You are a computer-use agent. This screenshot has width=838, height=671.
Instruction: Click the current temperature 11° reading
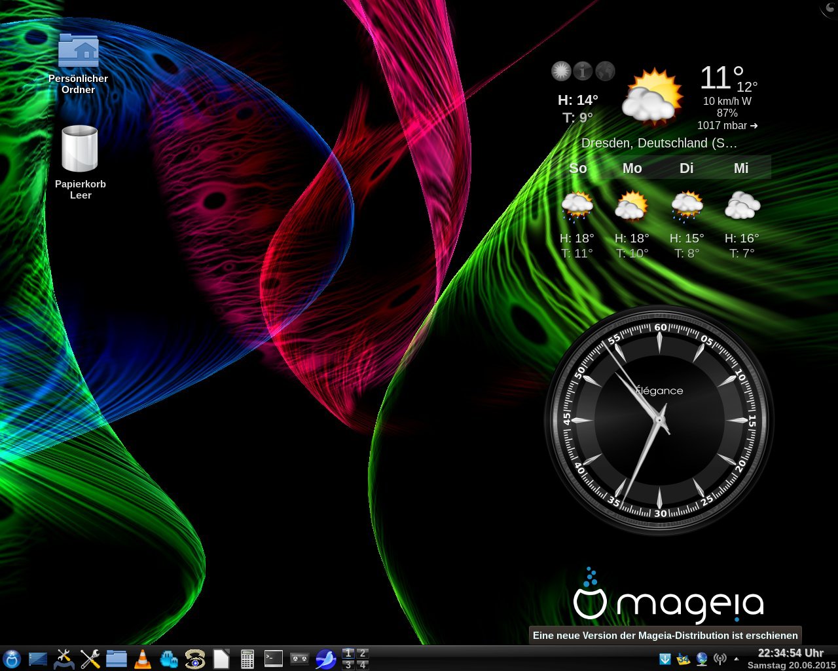pos(721,77)
